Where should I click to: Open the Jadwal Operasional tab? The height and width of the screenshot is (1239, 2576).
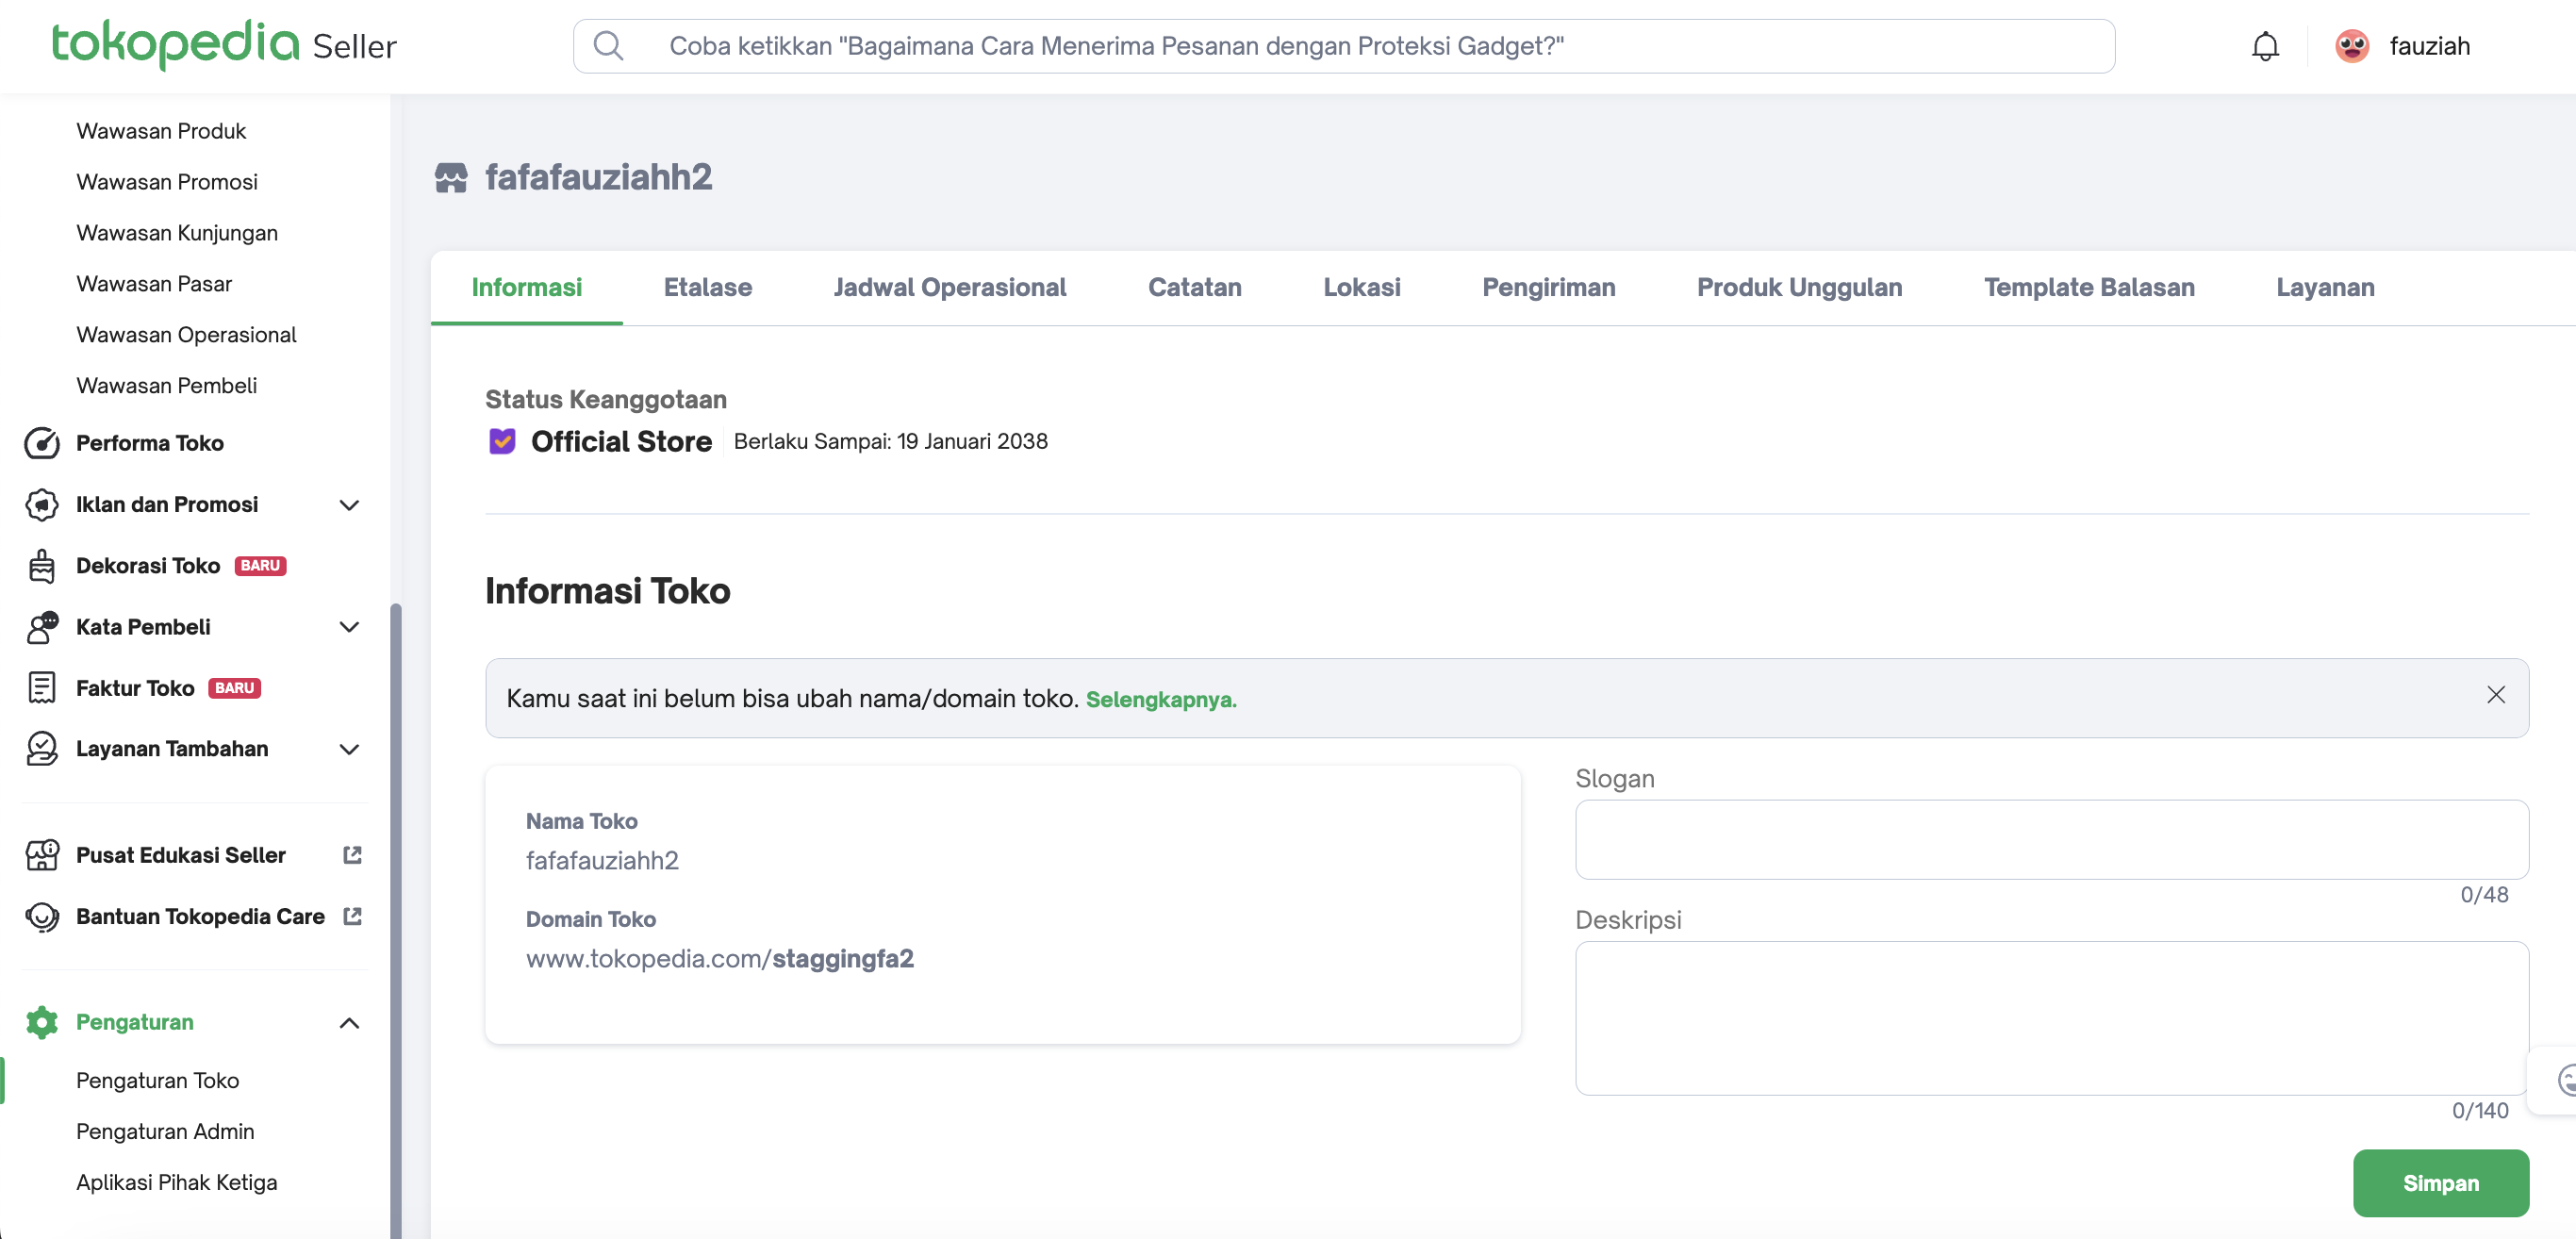click(949, 288)
